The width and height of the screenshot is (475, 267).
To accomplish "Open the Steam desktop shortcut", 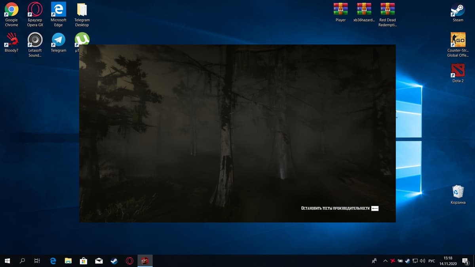I will pyautogui.click(x=458, y=11).
